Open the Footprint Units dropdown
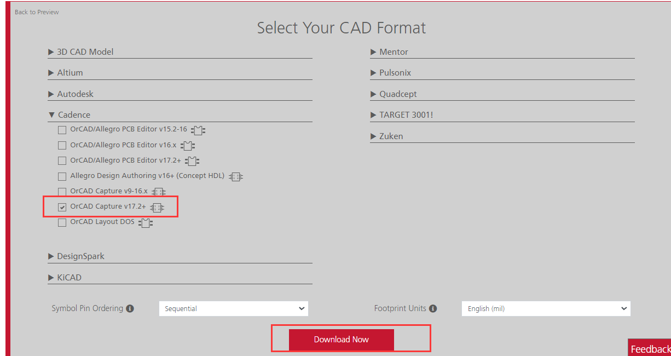The height and width of the screenshot is (356, 671). coord(546,309)
